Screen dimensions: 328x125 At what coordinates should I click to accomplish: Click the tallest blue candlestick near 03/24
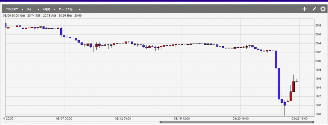[x=279, y=84]
